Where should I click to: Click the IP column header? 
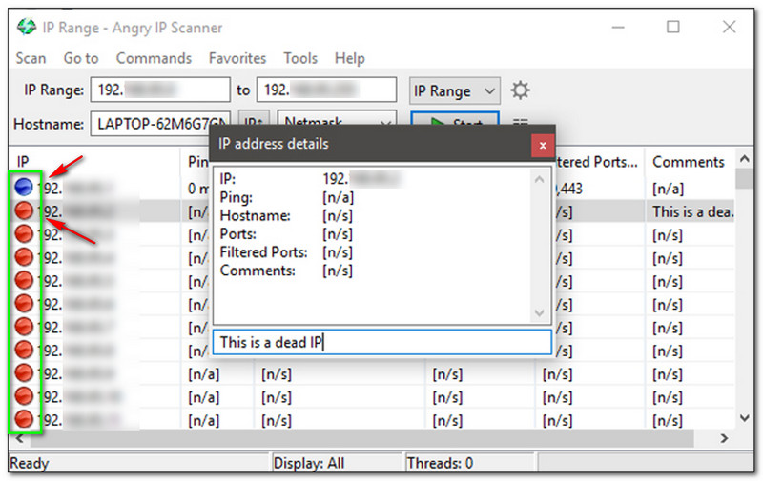[24, 162]
